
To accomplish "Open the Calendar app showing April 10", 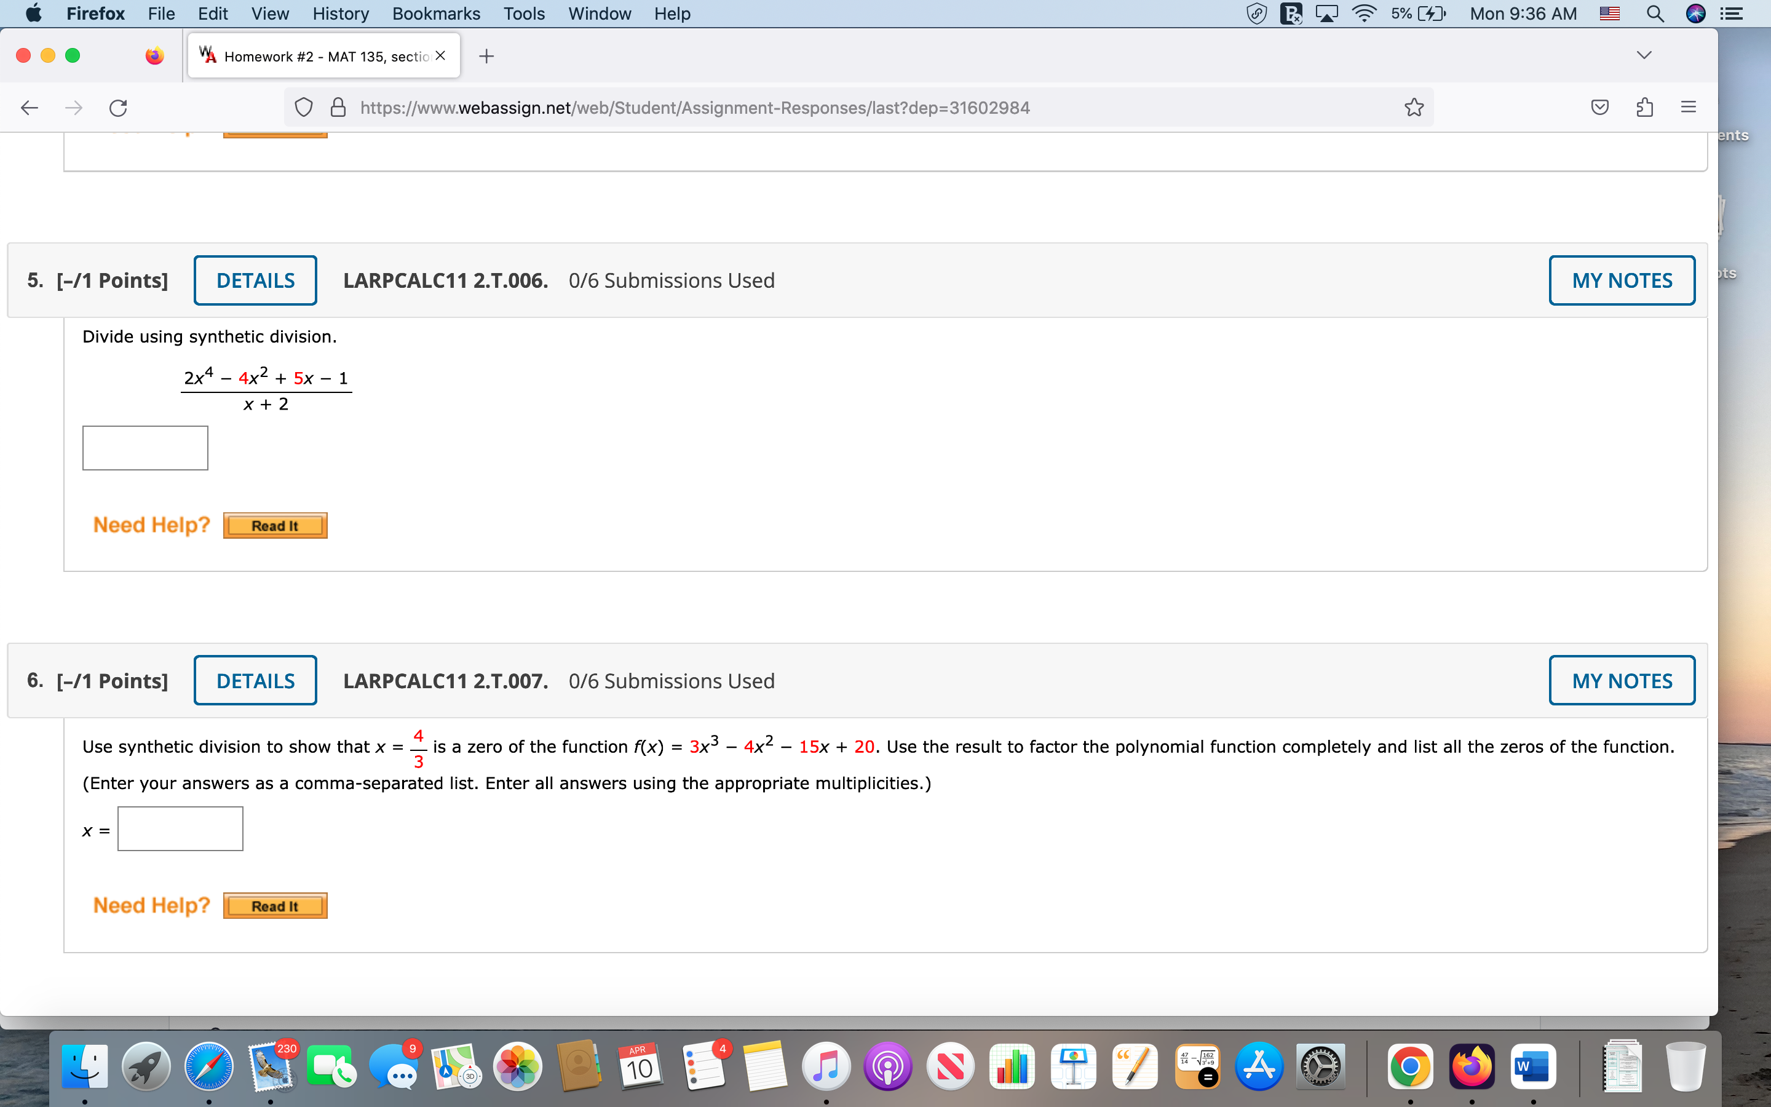I will [x=638, y=1067].
